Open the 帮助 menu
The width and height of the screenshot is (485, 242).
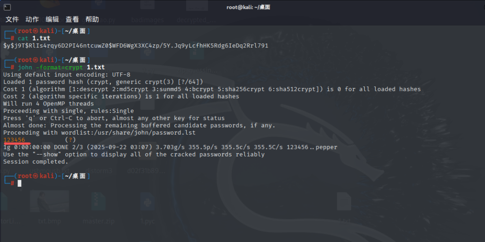tap(92, 19)
